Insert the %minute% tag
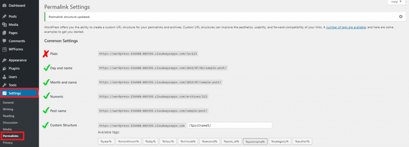 [188, 141]
